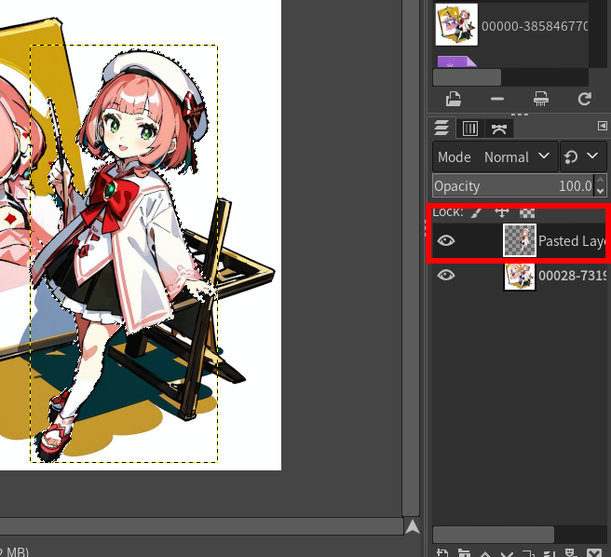This screenshot has height=557, width=611.
Task: Click the 00000-38584677 file name in history
Action: pyautogui.click(x=535, y=26)
